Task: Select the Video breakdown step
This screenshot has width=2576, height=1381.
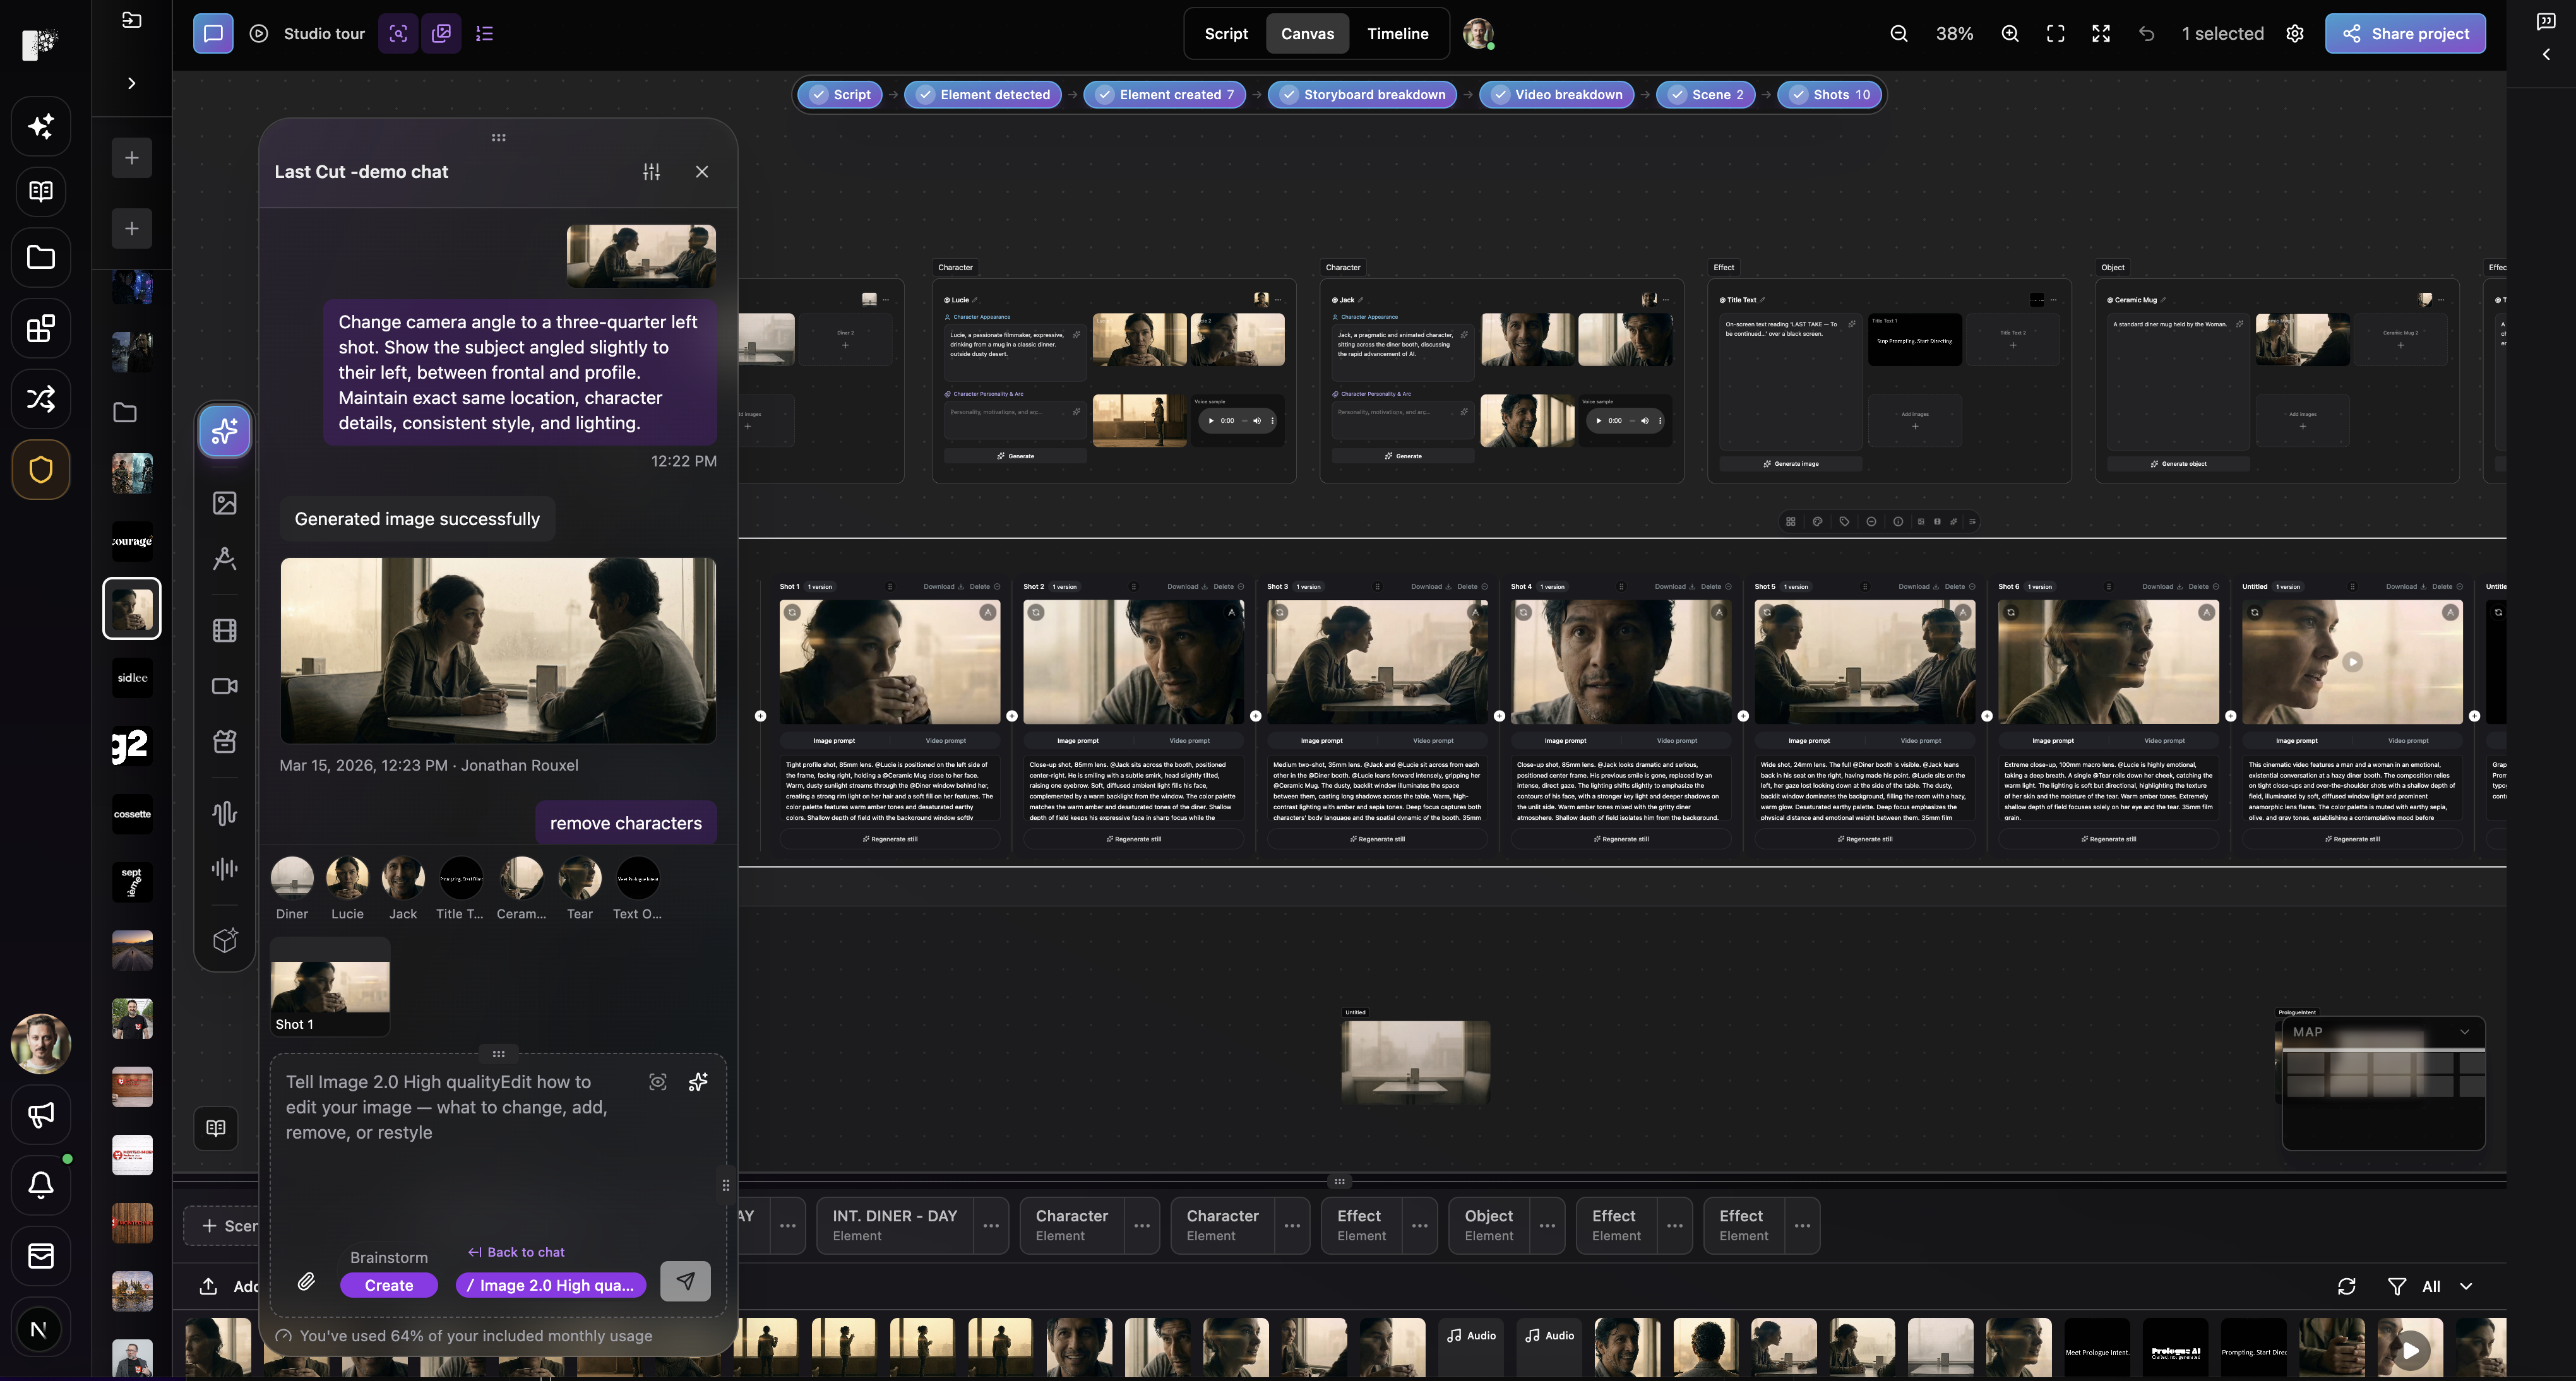Action: point(1556,94)
